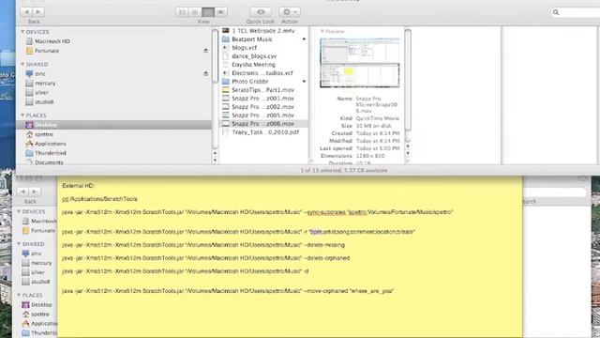Switch to Cover Flow view in top Finder
The image size is (600, 338).
[x=221, y=12]
